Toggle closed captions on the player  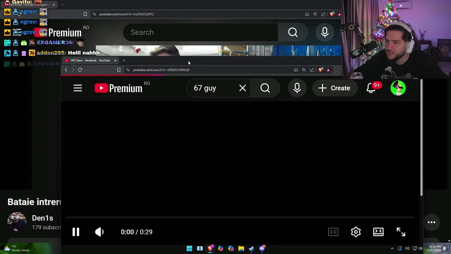coord(333,232)
